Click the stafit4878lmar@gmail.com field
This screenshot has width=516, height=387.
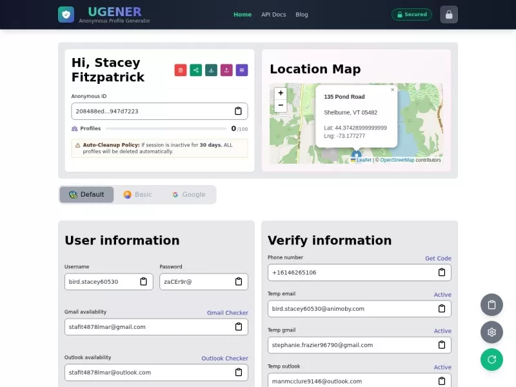[156, 327]
